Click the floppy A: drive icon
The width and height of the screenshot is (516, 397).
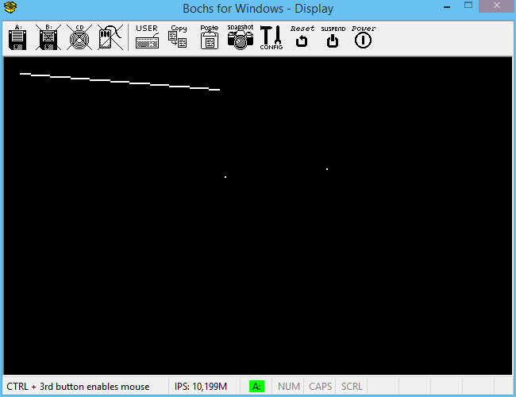point(17,37)
